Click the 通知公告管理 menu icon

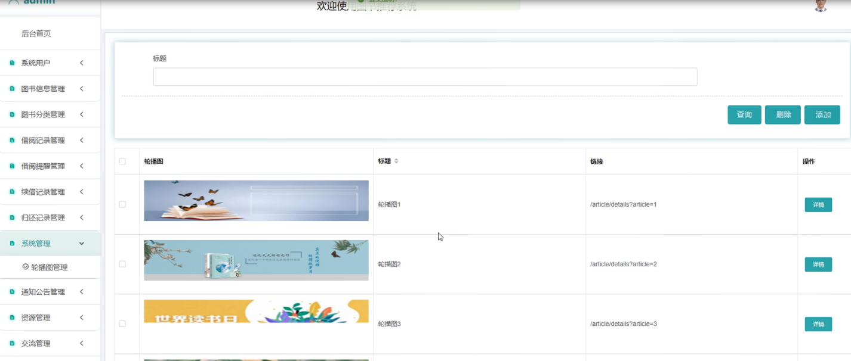[x=12, y=292]
